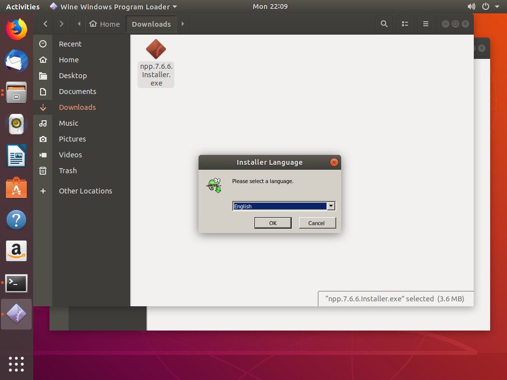Click the running Wine installer dock icon
This screenshot has width=507, height=380.
click(16, 314)
